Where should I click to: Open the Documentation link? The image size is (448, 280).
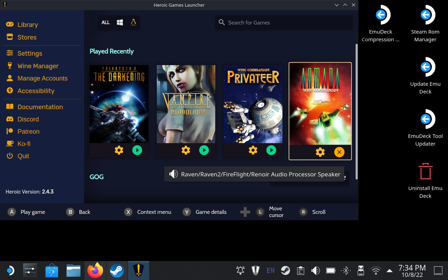pos(34,107)
